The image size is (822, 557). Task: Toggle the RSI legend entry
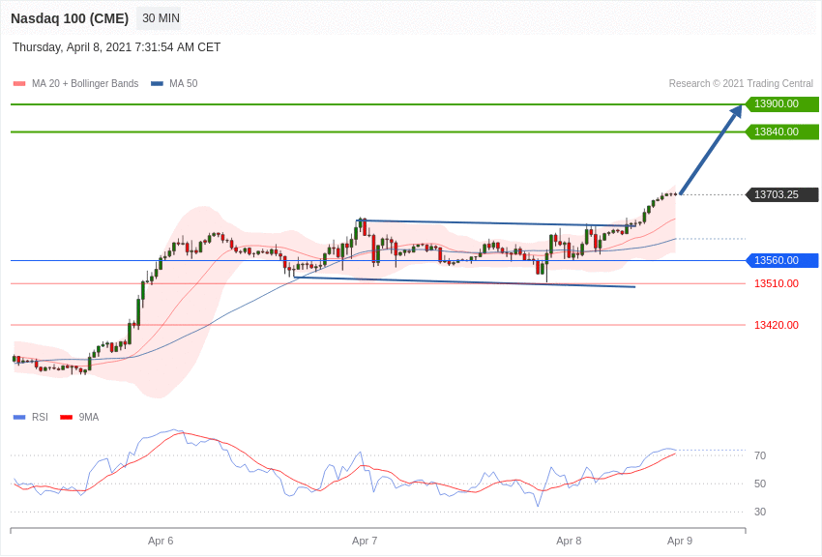point(31,418)
